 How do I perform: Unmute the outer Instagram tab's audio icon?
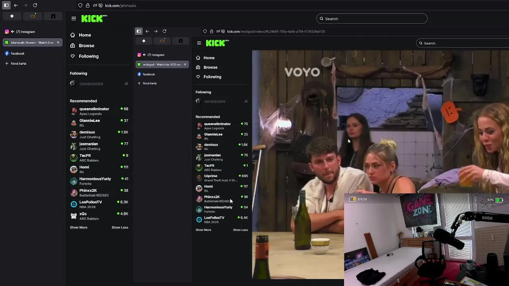click(13, 32)
